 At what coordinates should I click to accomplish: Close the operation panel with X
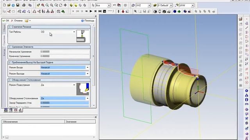(x=95, y=16)
